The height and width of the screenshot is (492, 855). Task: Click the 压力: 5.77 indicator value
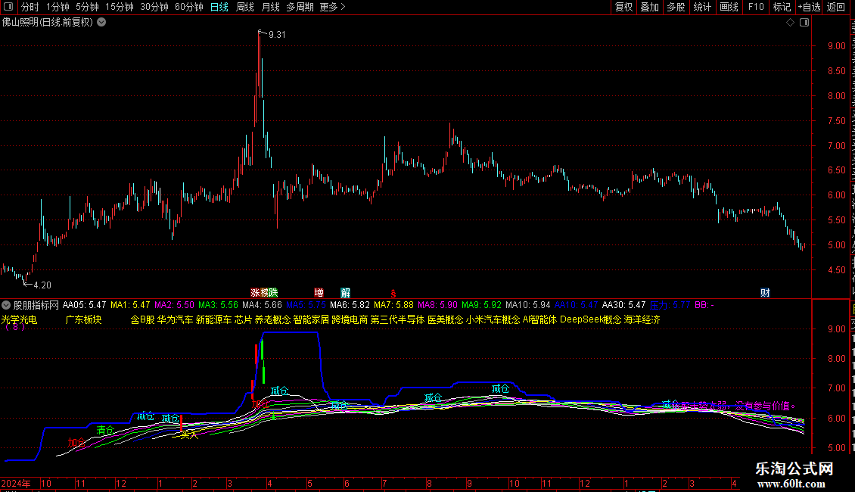click(670, 306)
